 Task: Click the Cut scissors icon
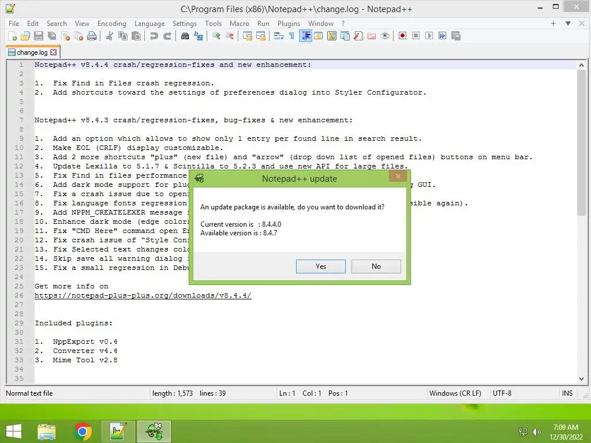pos(109,36)
